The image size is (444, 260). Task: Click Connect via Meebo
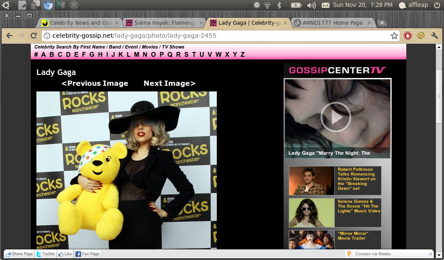coord(372,254)
